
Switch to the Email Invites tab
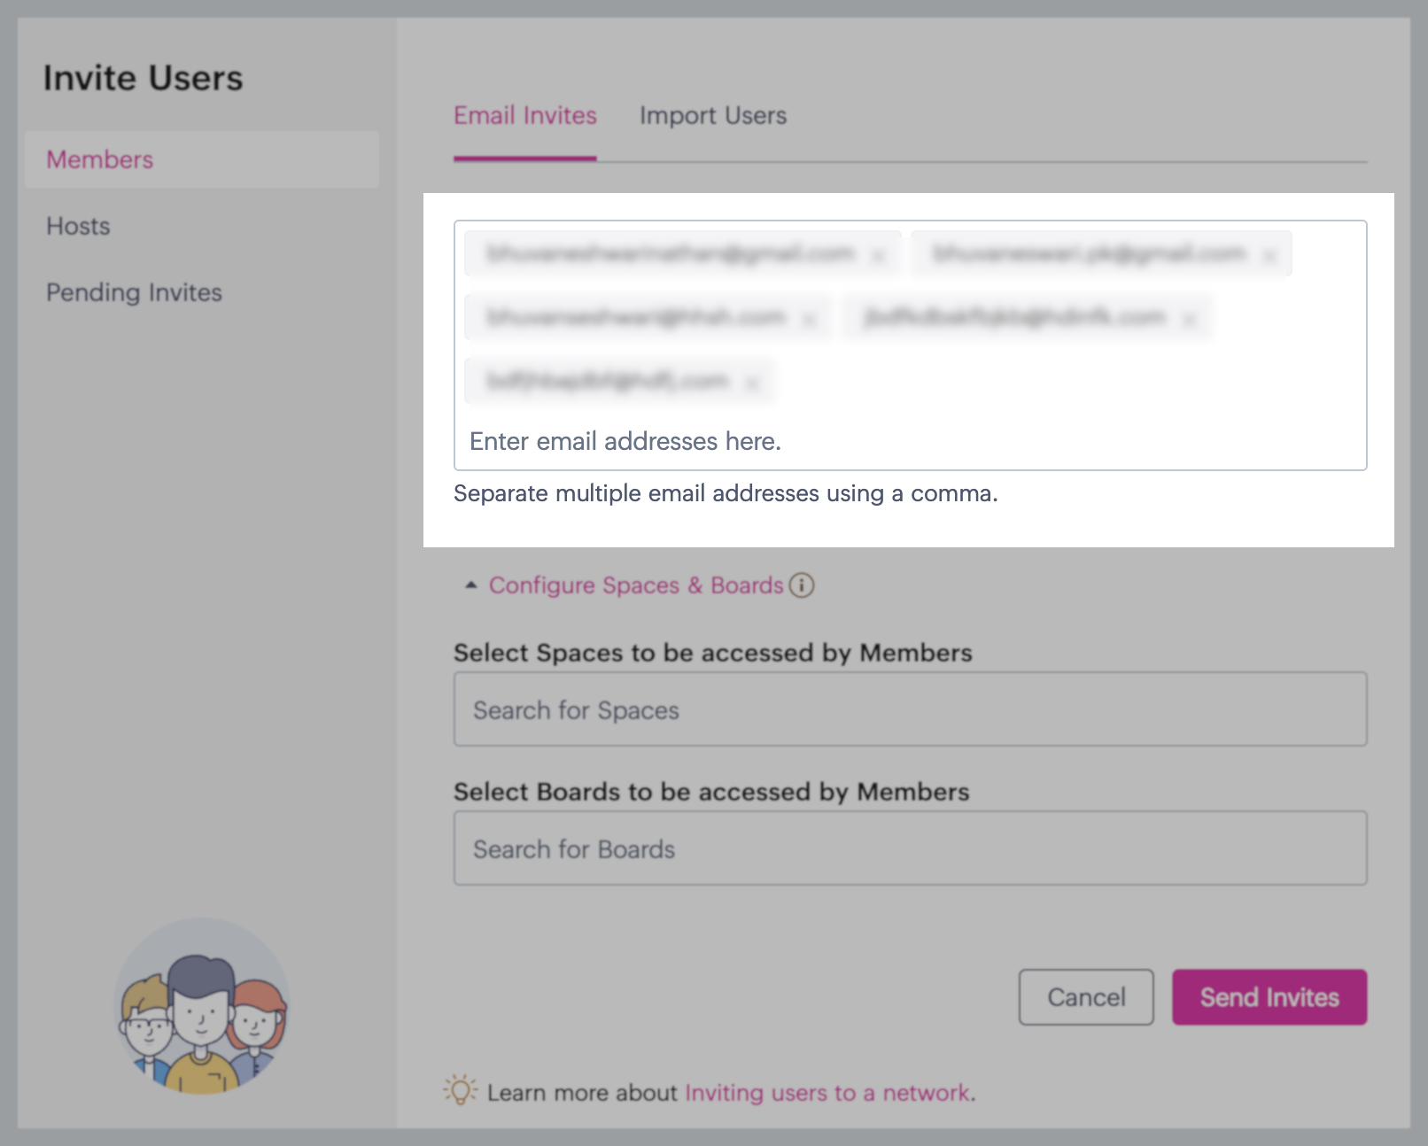[x=525, y=116]
